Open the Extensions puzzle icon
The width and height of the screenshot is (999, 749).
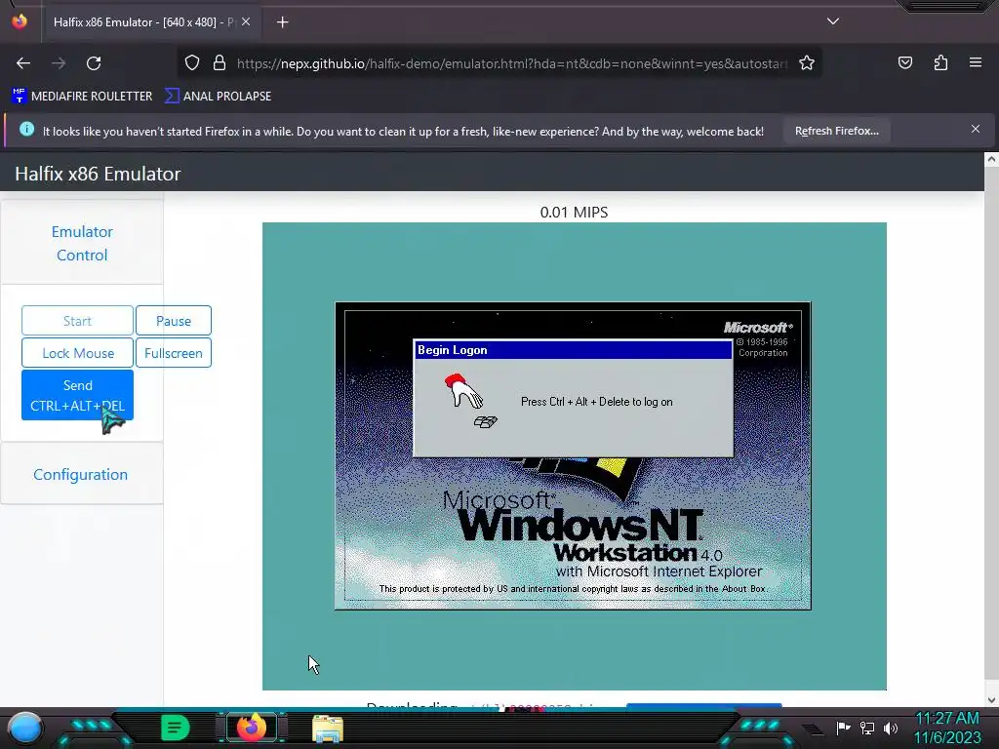pos(940,62)
